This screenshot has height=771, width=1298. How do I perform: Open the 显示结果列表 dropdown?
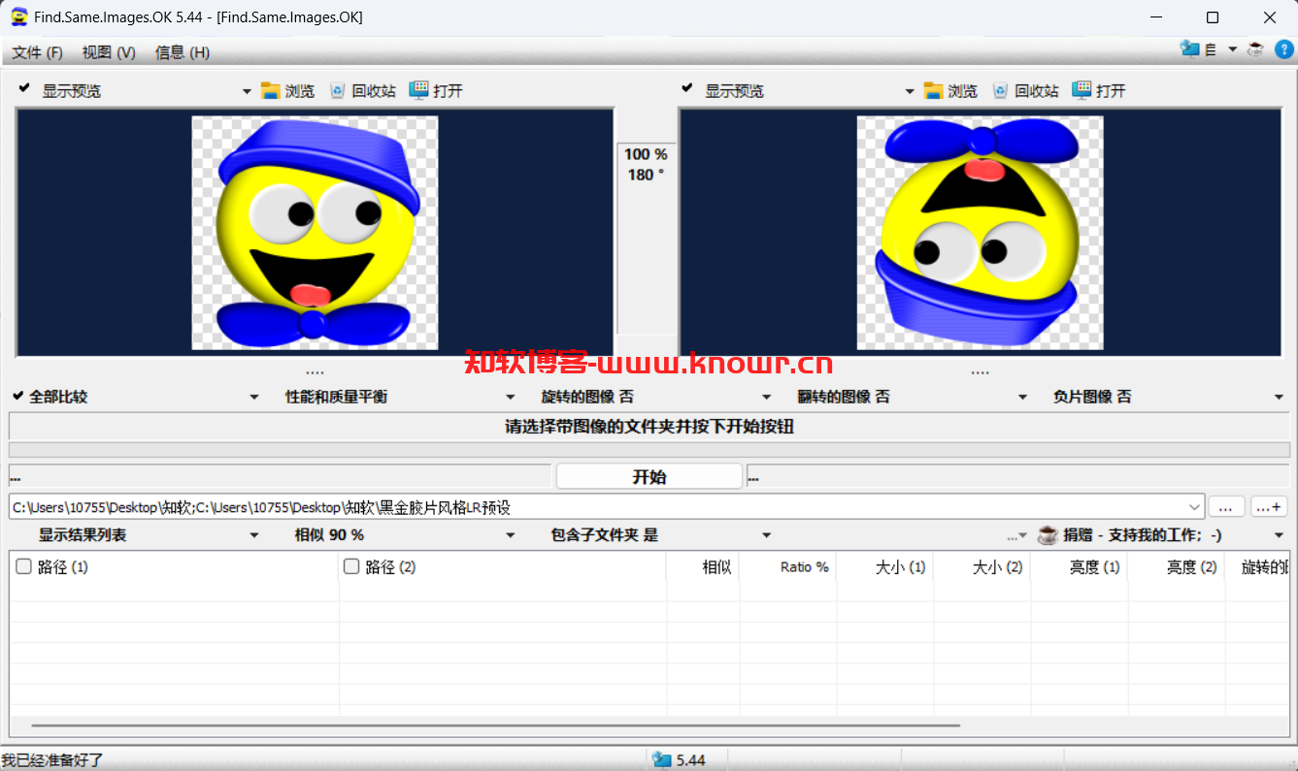tap(254, 535)
